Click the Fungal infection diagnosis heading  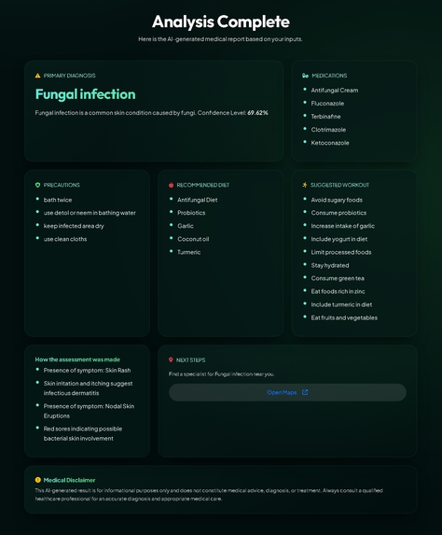[x=85, y=94]
